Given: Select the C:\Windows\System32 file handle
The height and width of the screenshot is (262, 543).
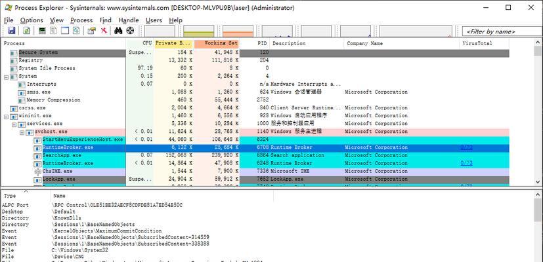Looking at the screenshot, I should point(79,250).
